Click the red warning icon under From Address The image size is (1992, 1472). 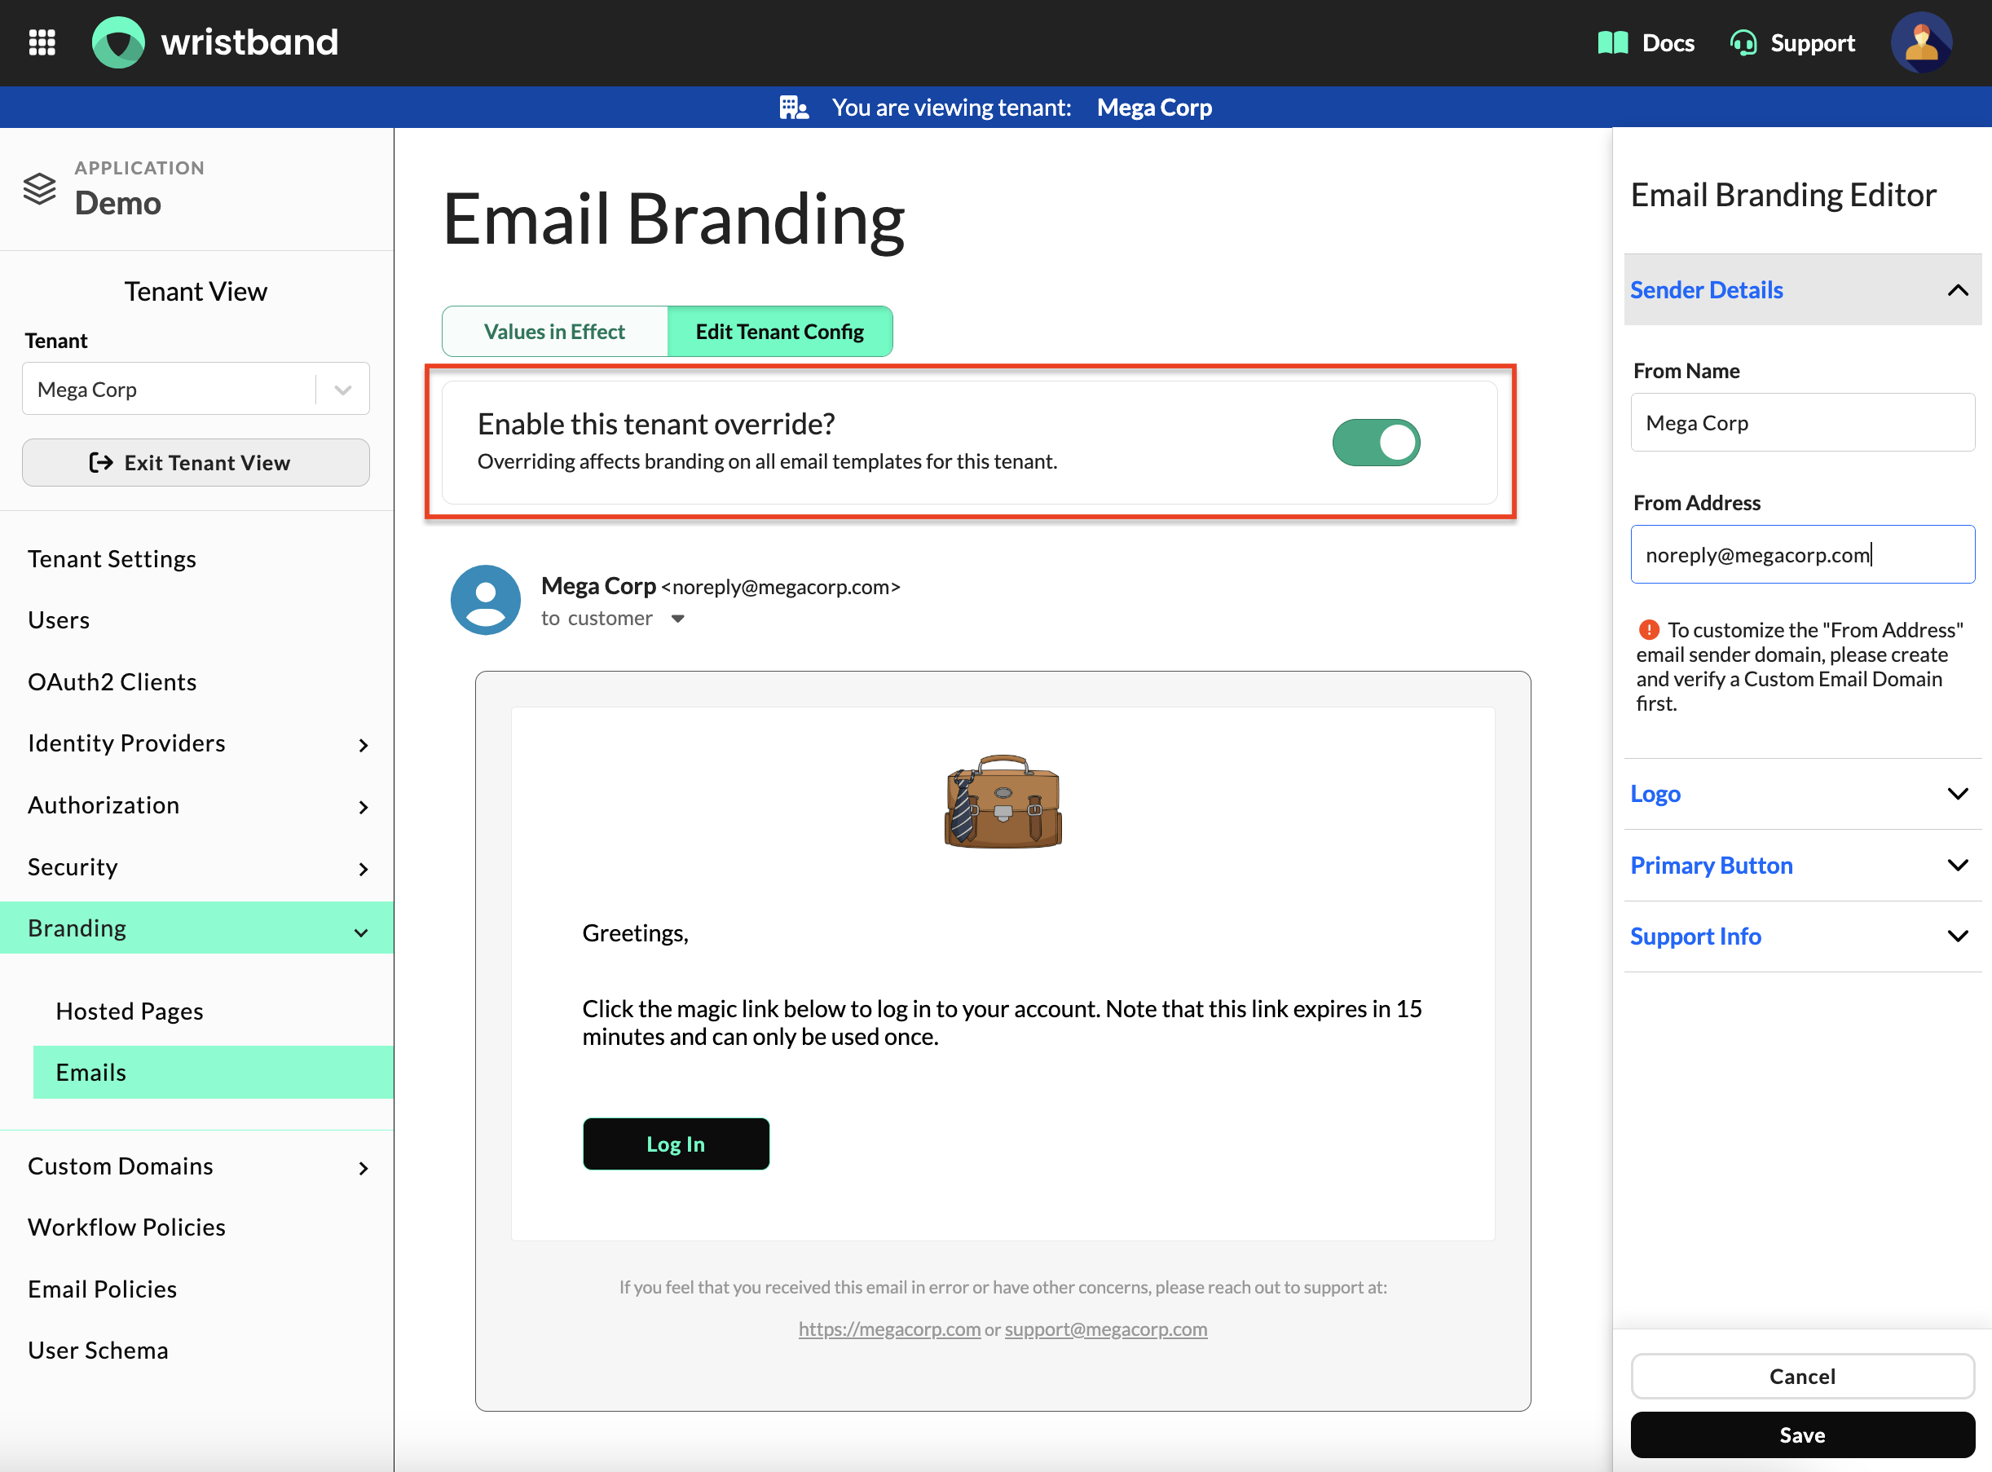(x=1649, y=630)
